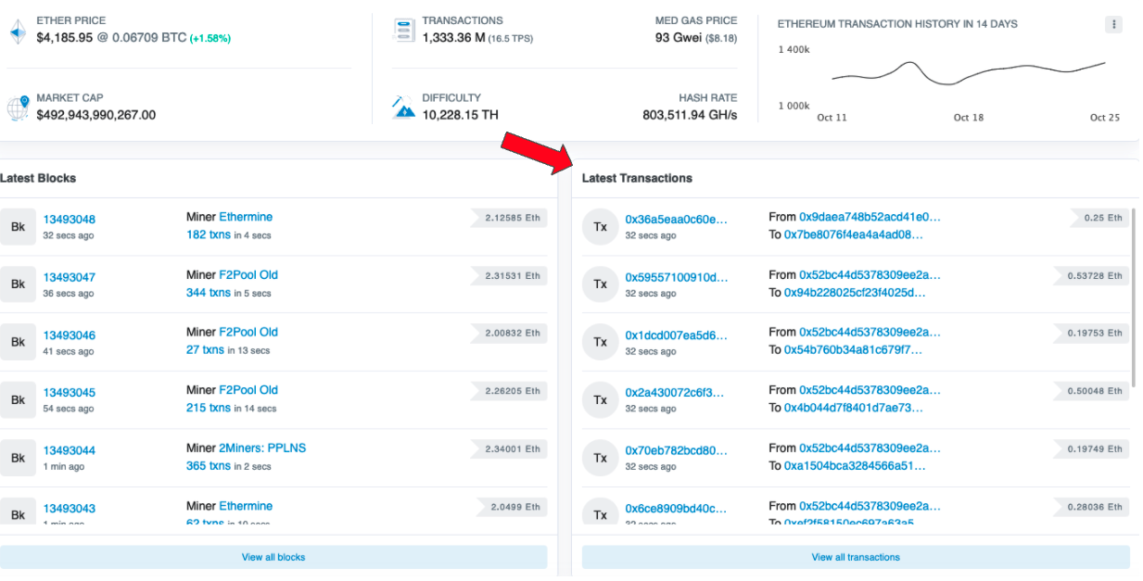Click the Ethereum transaction history line chart
The image size is (1143, 581).
968,72
